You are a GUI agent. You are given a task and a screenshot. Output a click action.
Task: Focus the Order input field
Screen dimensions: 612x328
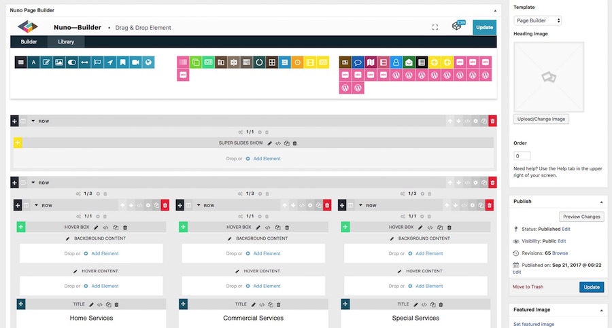tap(522, 156)
